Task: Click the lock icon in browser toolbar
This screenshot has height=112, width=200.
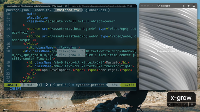Action: pos(183,6)
